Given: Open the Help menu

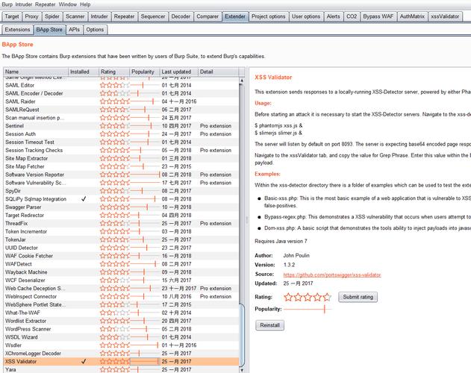Looking at the screenshot, I should pos(85,4).
